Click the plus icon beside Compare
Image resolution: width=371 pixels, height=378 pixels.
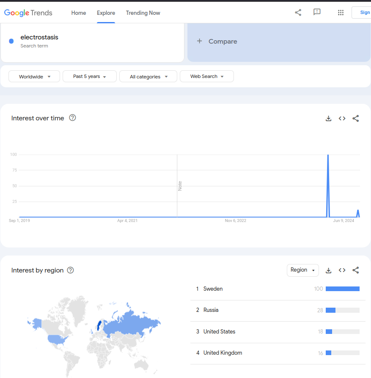tap(199, 41)
